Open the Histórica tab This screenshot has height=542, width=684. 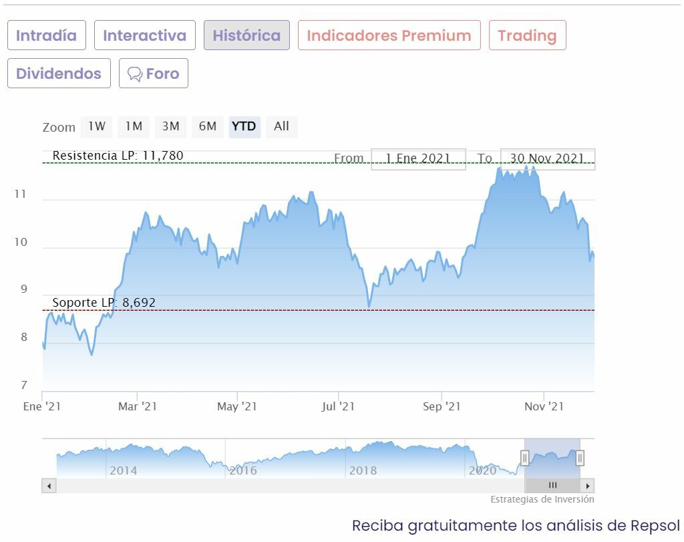[x=246, y=35]
